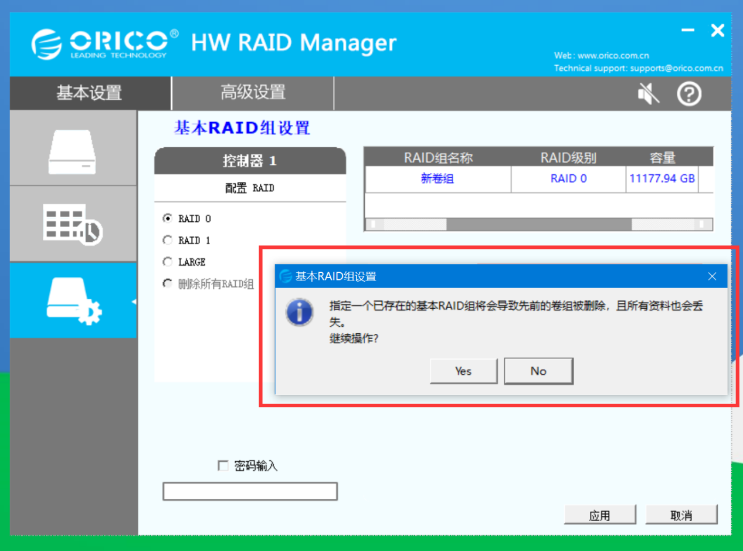Open the scheduled event log sidebar icon
The height and width of the screenshot is (551, 743).
pyautogui.click(x=73, y=224)
